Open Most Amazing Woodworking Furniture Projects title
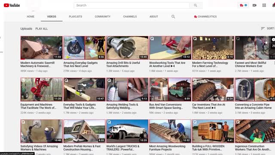This screenshot has width=275, height=155. pyautogui.click(x=167, y=148)
